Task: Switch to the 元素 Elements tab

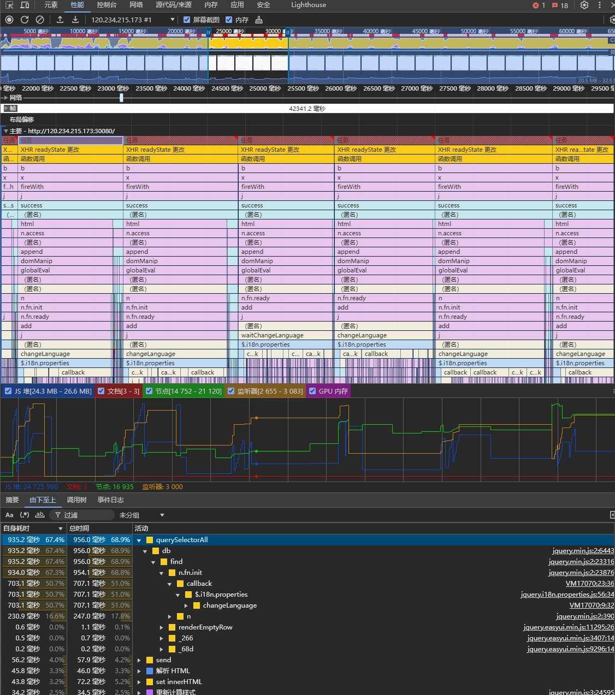Action: (51, 5)
